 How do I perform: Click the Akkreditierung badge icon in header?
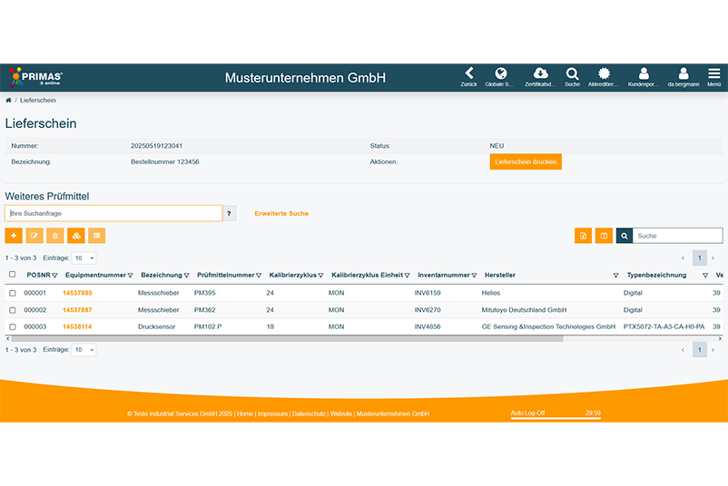604,74
